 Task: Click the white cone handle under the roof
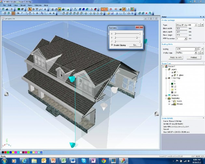click(103, 107)
